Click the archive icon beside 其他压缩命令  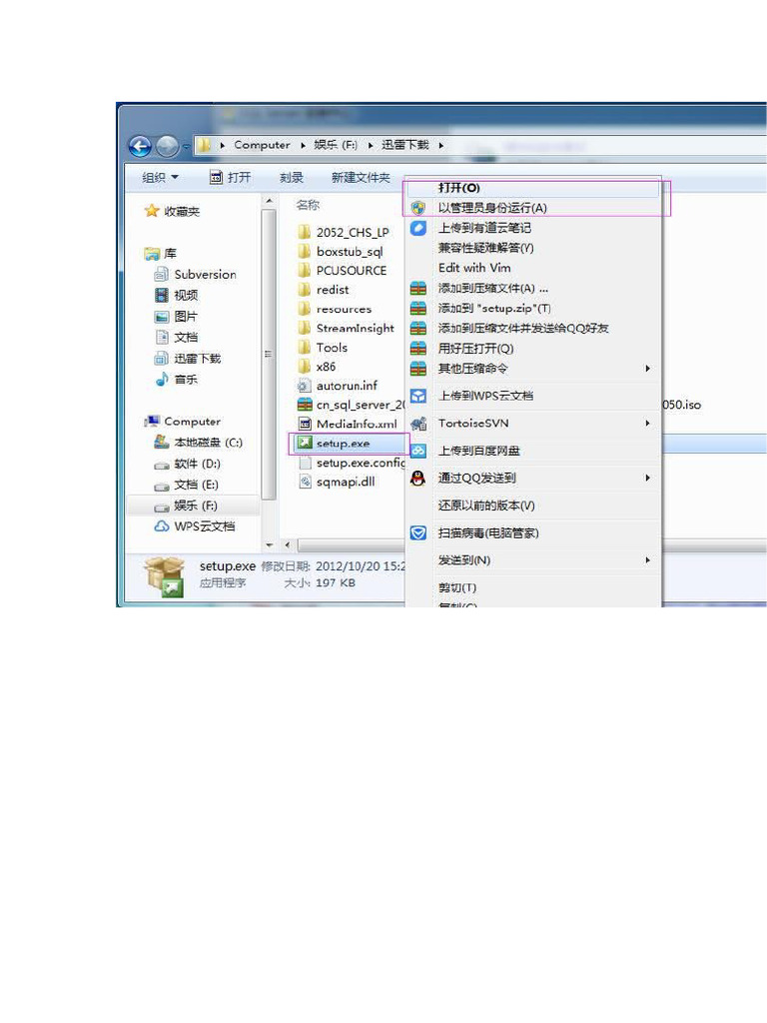point(418,369)
